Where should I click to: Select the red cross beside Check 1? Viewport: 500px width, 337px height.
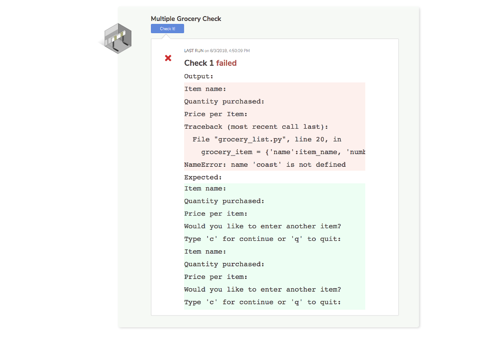(x=168, y=58)
